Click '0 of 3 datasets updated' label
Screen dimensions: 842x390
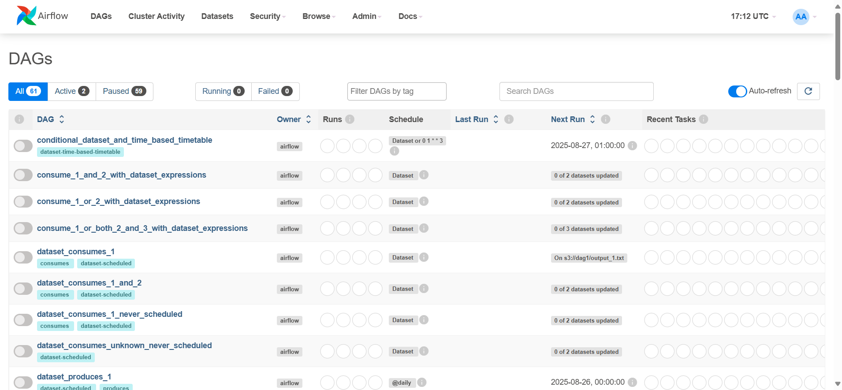(x=586, y=229)
